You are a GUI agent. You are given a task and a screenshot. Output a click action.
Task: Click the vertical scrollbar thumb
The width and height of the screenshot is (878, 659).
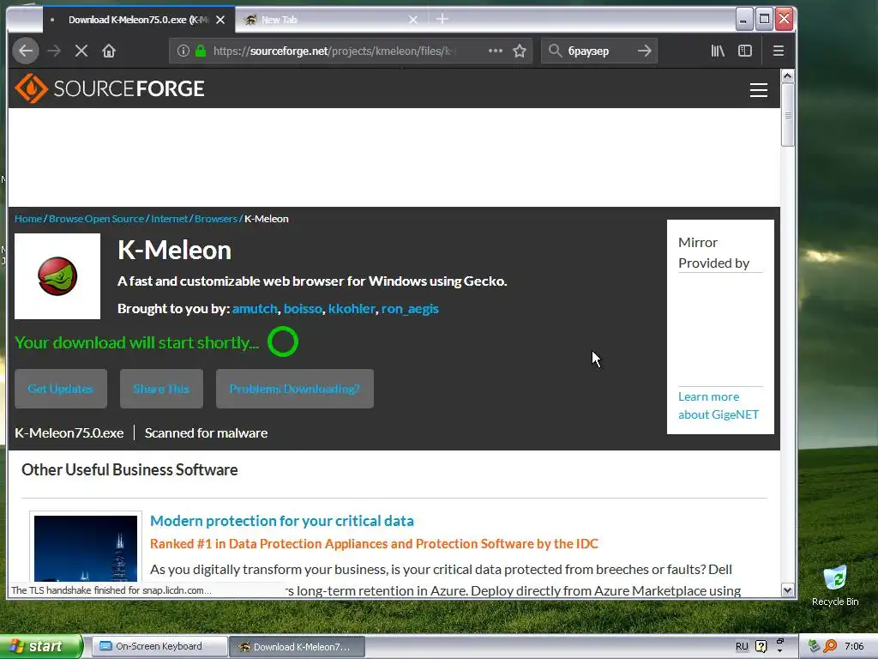(x=787, y=115)
